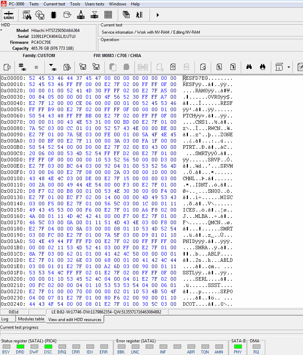
Task: Click ASCII text DCOT in last row
Action: point(189,304)
